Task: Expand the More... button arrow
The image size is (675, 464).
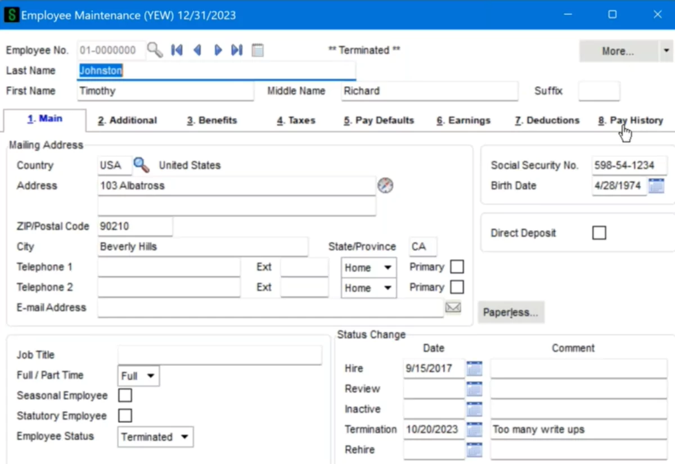Action: point(666,51)
